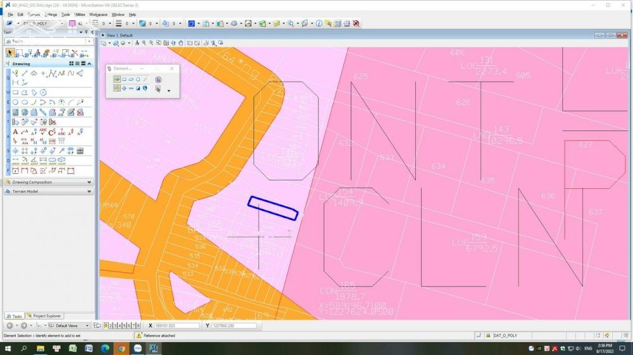Choose the Place Circle tool
Image resolution: width=633 pixels, height=355 pixels.
click(x=15, y=102)
